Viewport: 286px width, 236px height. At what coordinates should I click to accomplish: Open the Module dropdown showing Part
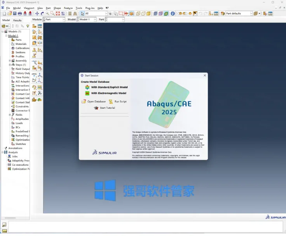click(x=54, y=19)
